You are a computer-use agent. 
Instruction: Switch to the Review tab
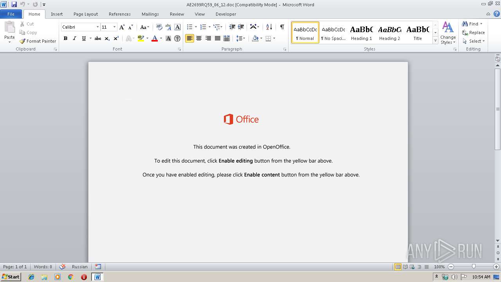177,14
